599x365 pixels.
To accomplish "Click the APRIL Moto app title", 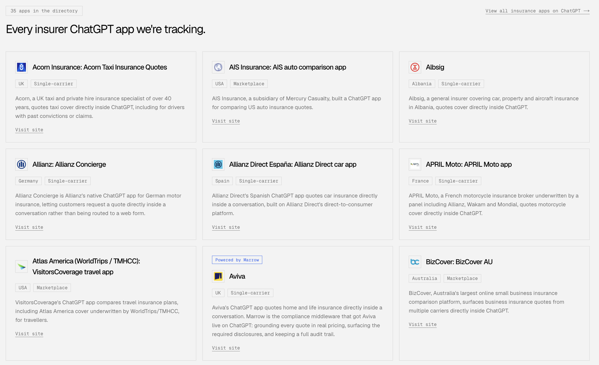I will (469, 164).
